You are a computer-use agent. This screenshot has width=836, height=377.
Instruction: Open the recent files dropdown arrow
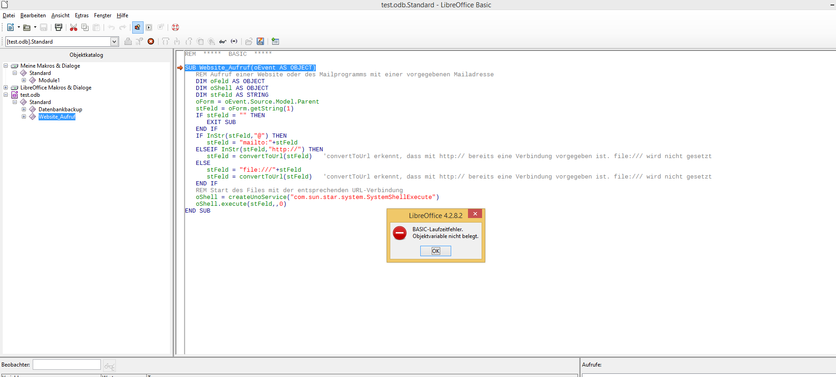point(35,27)
